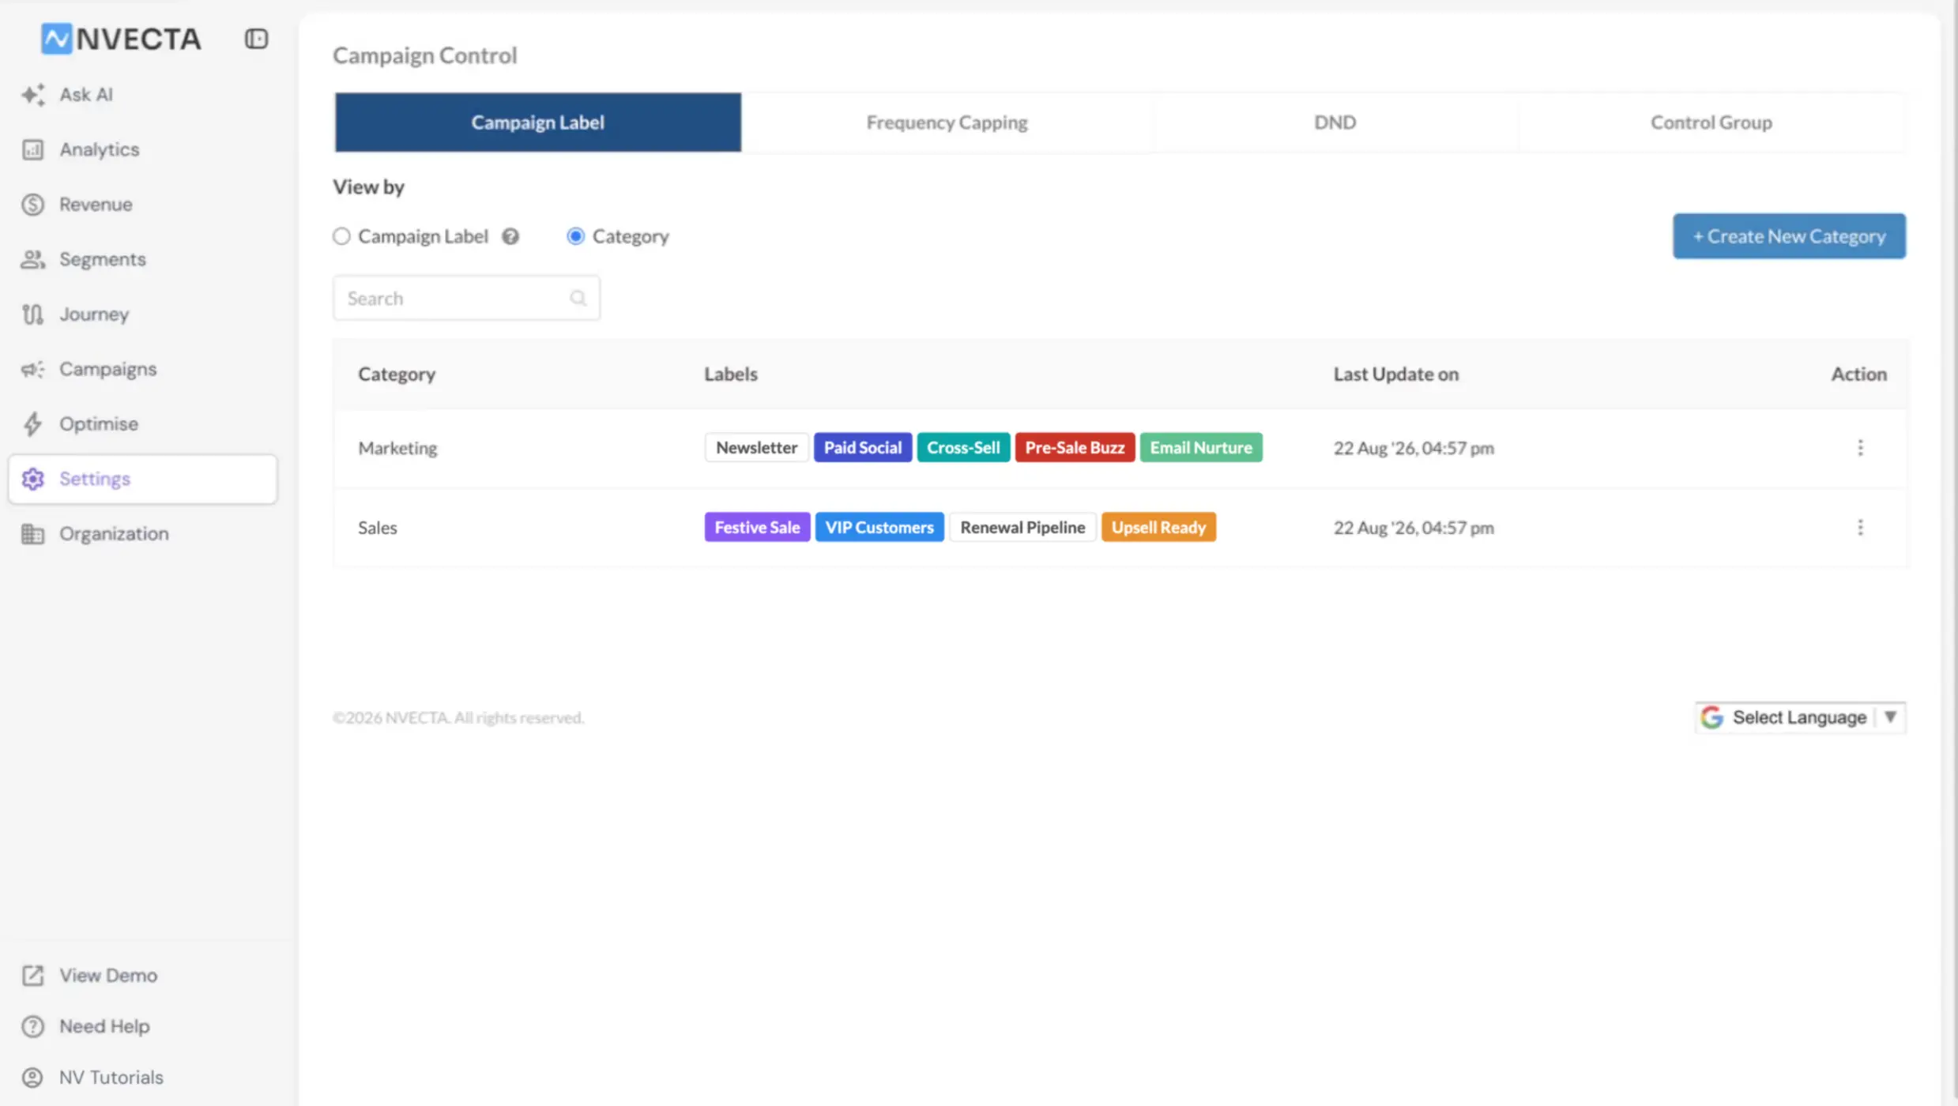Click the NV Tutorials icon
This screenshot has height=1106, width=1958.
click(32, 1078)
